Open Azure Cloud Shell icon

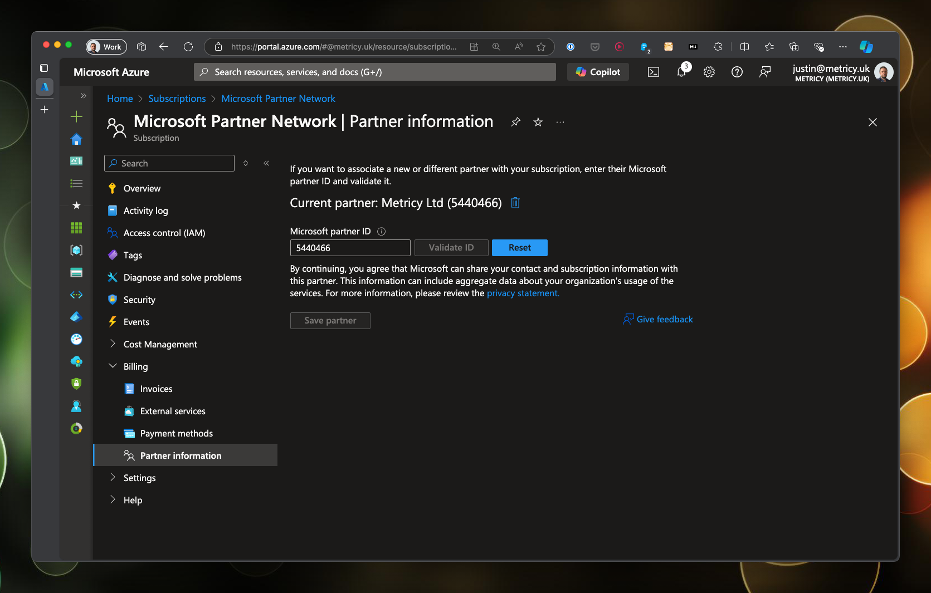pos(653,72)
